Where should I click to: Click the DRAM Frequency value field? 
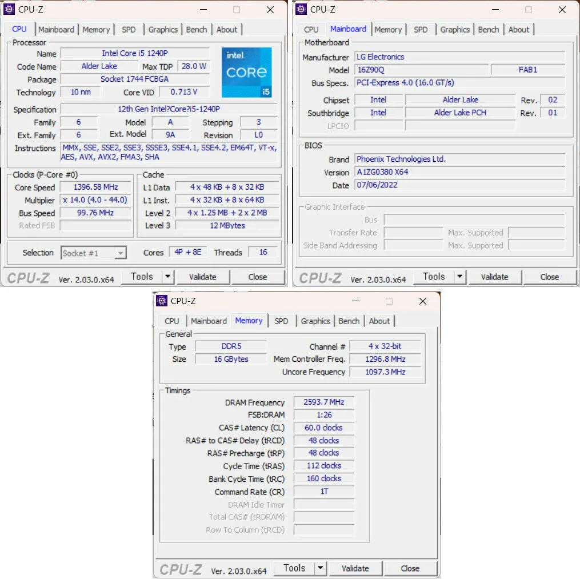(323, 402)
